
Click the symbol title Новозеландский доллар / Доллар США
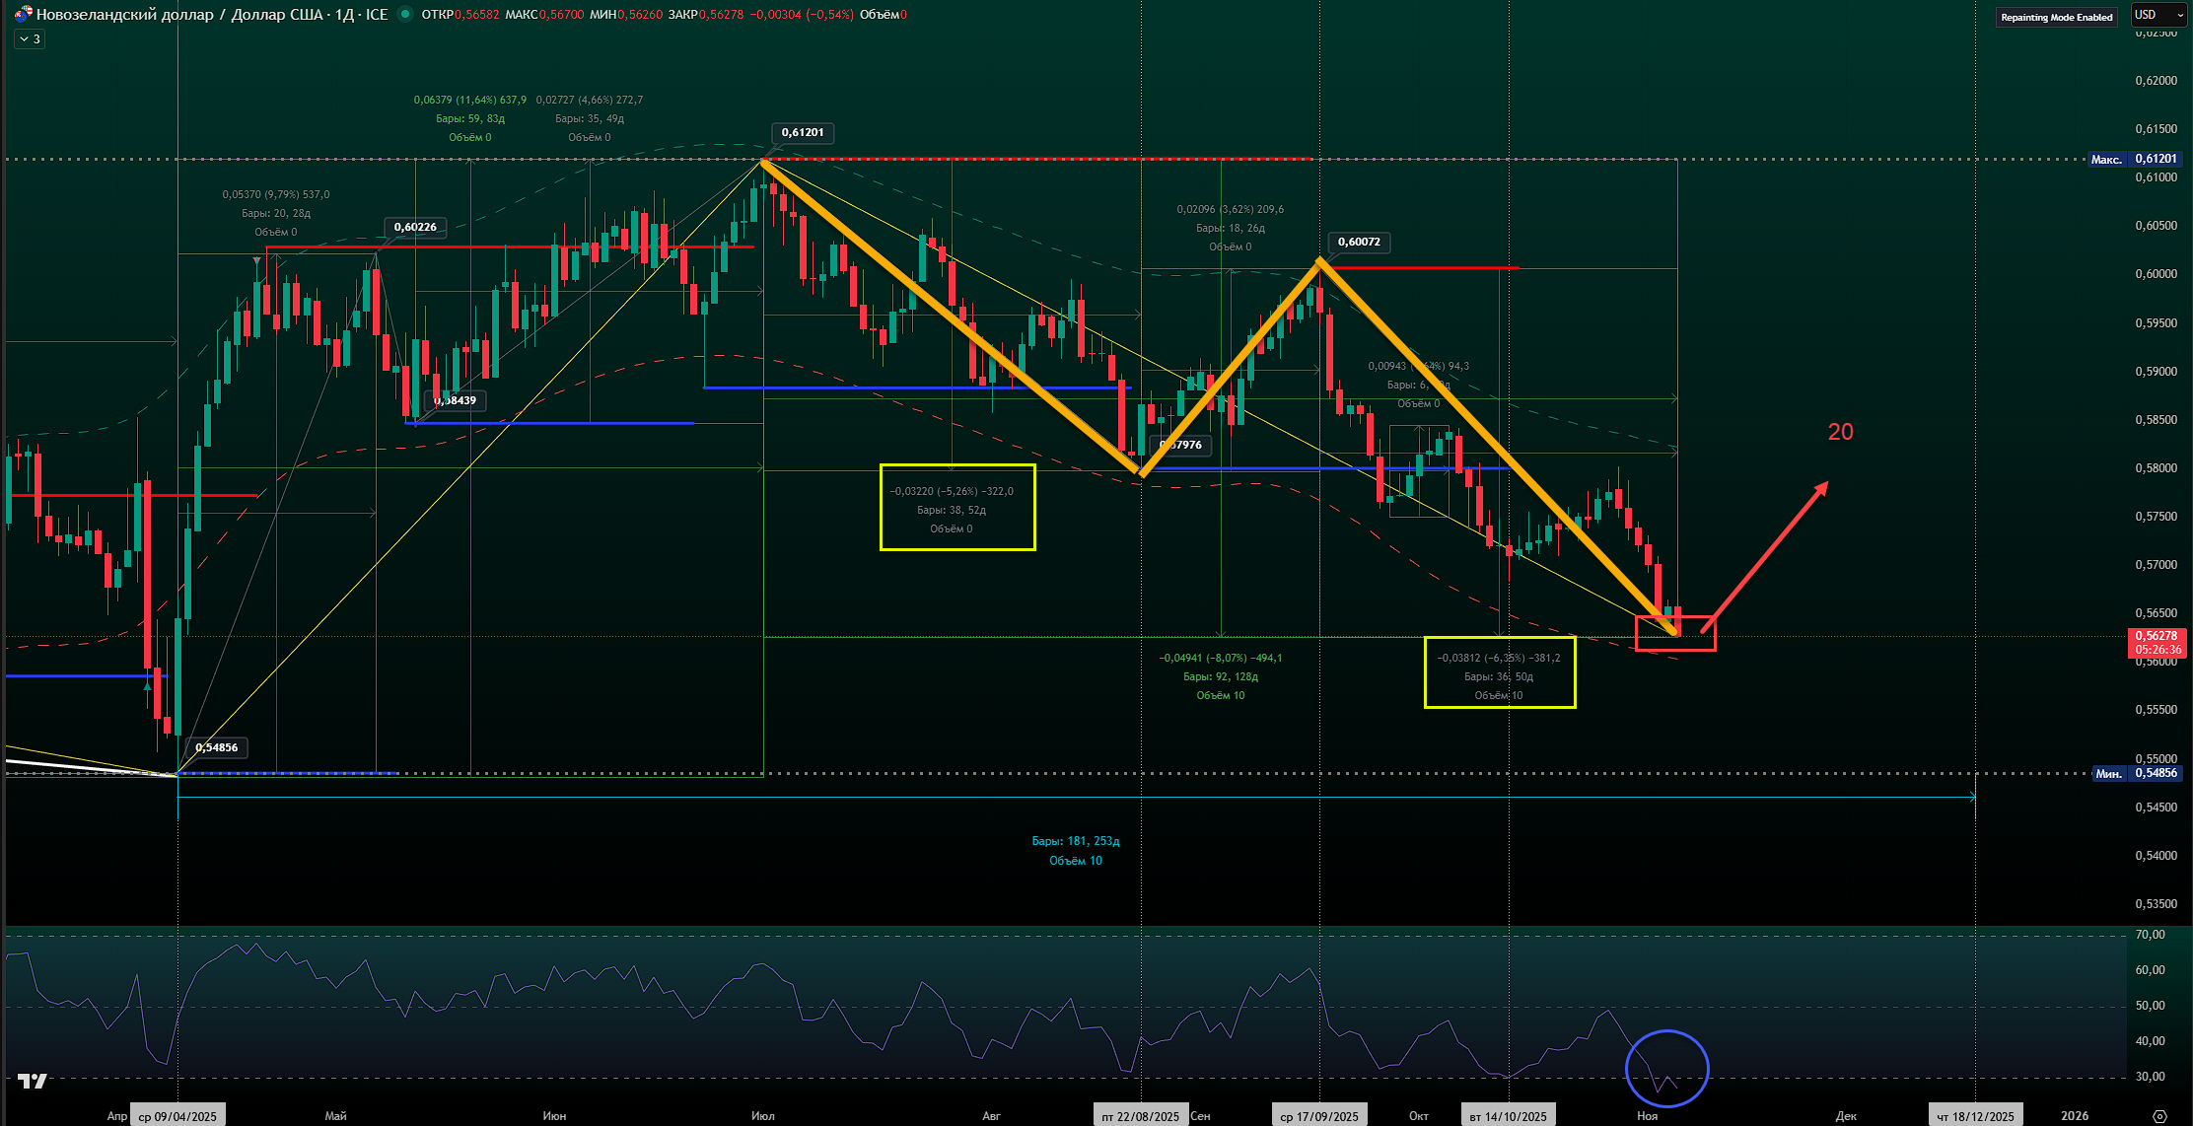point(177,15)
